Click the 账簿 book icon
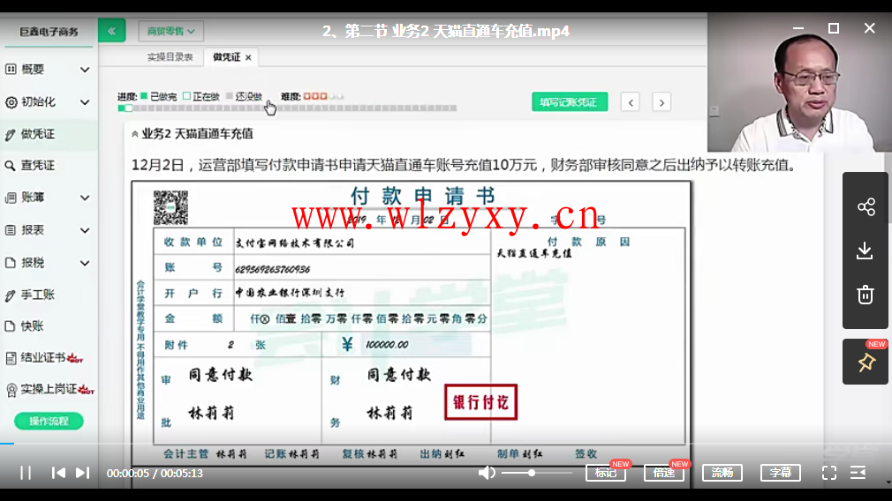 click(x=11, y=198)
